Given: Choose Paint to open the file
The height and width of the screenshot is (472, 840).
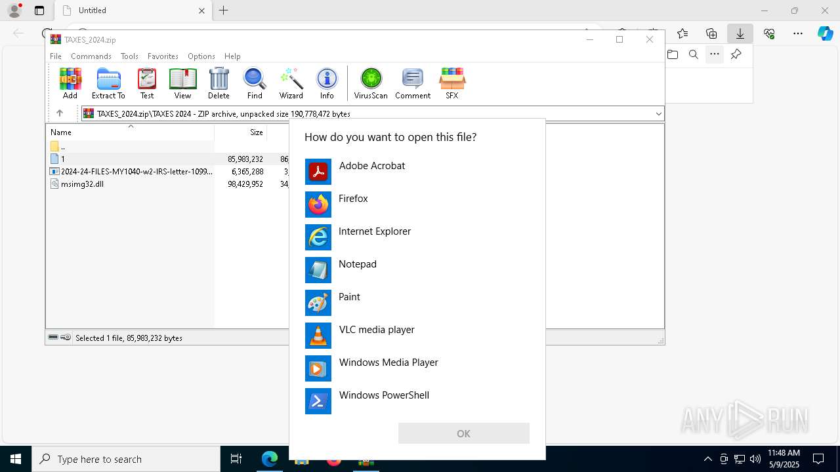Looking at the screenshot, I should (x=417, y=303).
